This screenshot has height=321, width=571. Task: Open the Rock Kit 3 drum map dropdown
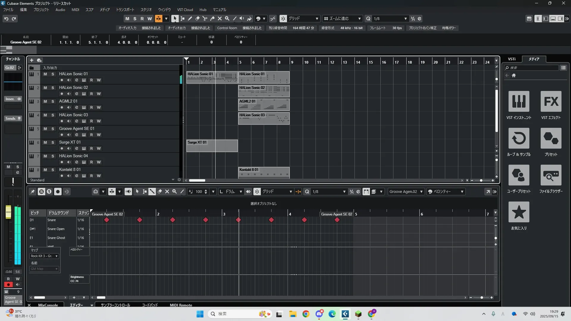pyautogui.click(x=44, y=256)
